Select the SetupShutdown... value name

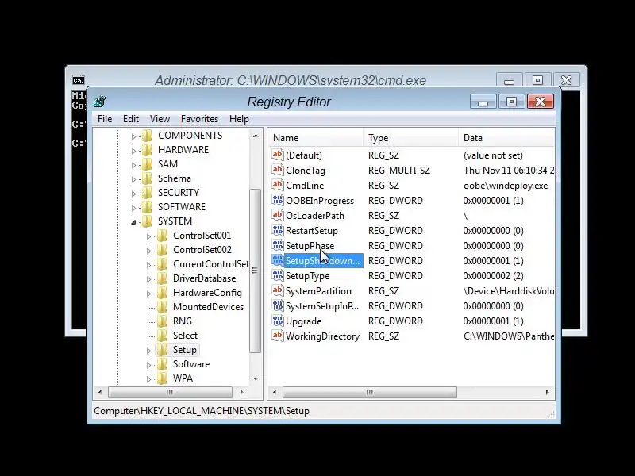(322, 261)
